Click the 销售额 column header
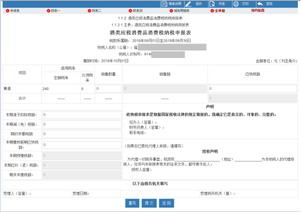Screen dimensions: 301x212 click(x=165, y=74)
